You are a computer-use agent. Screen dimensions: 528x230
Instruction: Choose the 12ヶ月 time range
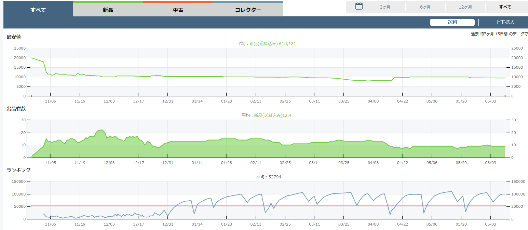point(465,7)
